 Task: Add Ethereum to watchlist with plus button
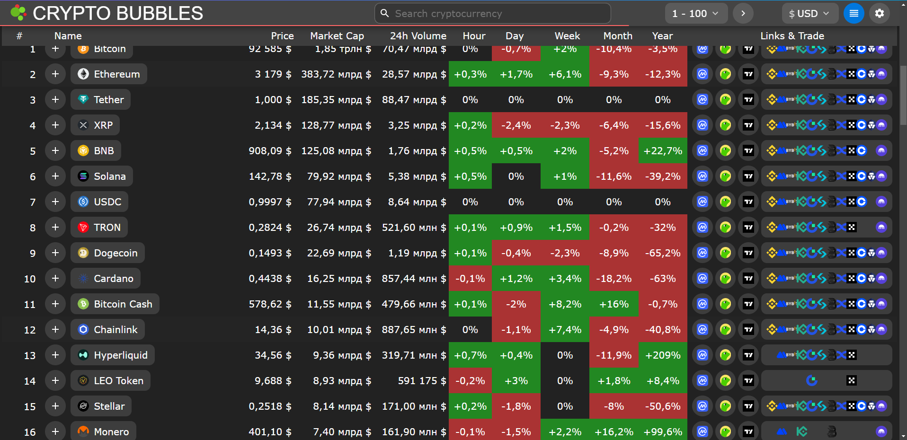55,74
